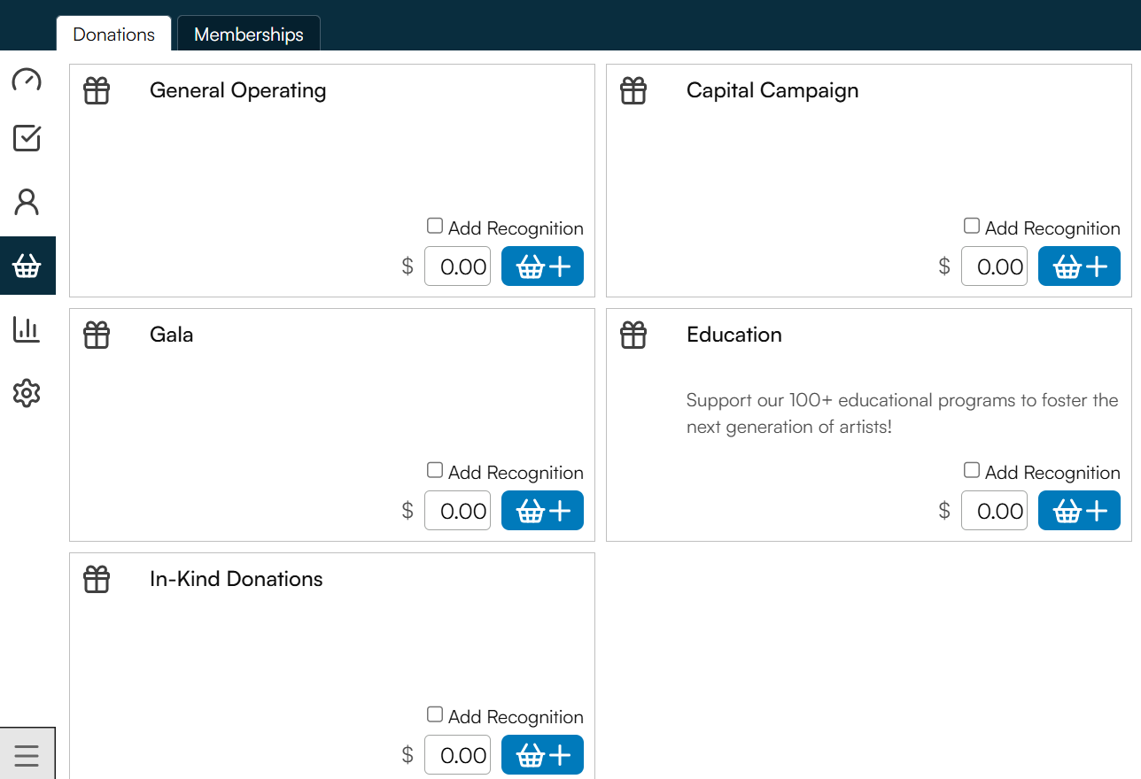Select the basket icon in sidebar

tap(27, 266)
